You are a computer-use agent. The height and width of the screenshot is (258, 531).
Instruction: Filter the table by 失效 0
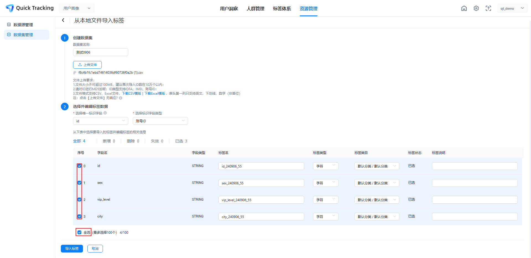tap(157, 141)
